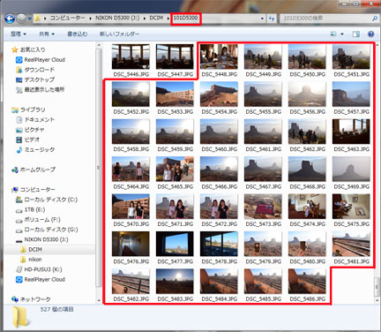Screen dimensions: 381x332
Task: Click the search magnifier icon
Action: tap(375, 19)
